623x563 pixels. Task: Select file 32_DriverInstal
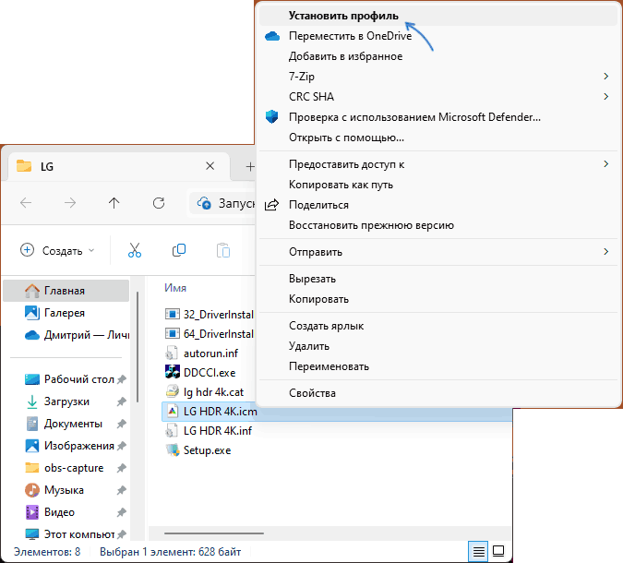point(209,315)
